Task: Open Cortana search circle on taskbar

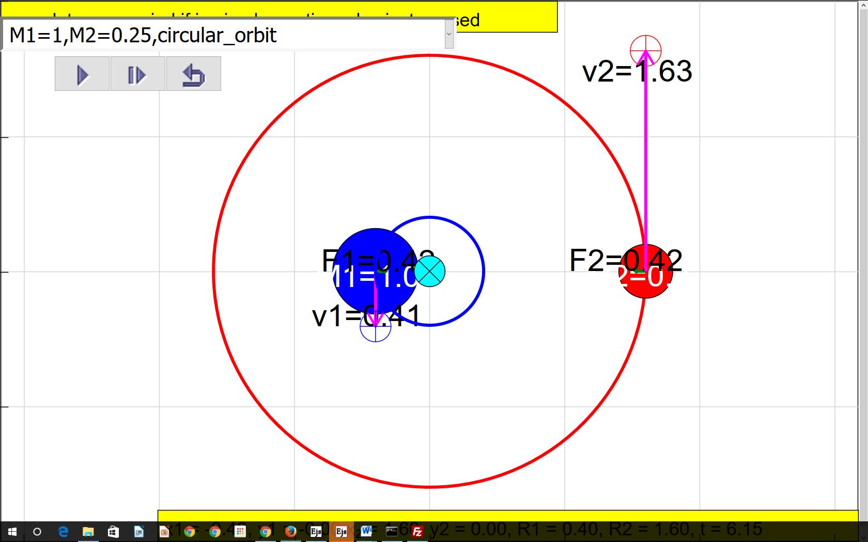Action: pos(37,532)
